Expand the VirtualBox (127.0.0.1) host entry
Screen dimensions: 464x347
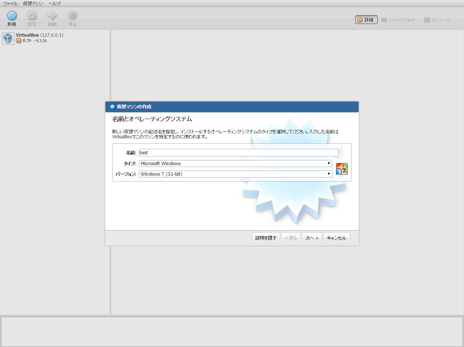(38, 35)
